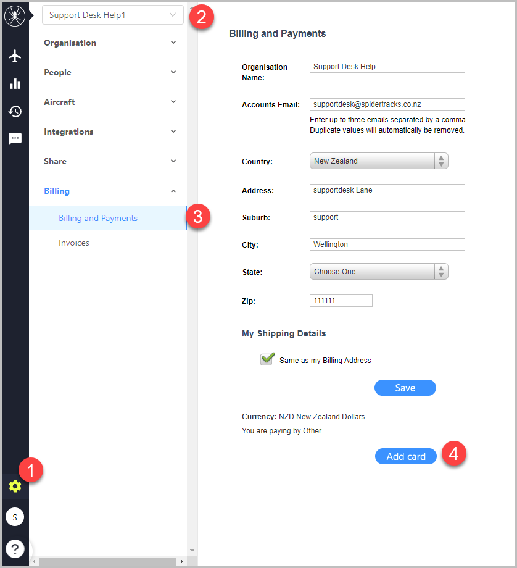Expand the Aircraft section
The width and height of the screenshot is (517, 568).
click(110, 102)
